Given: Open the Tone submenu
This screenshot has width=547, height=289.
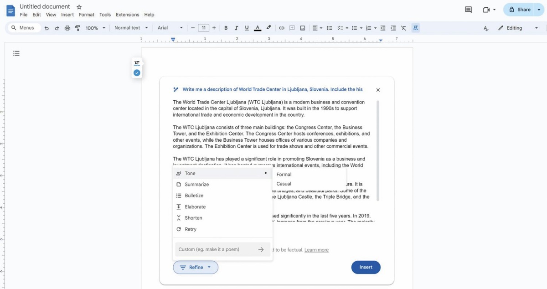Looking at the screenshot, I should [222, 173].
